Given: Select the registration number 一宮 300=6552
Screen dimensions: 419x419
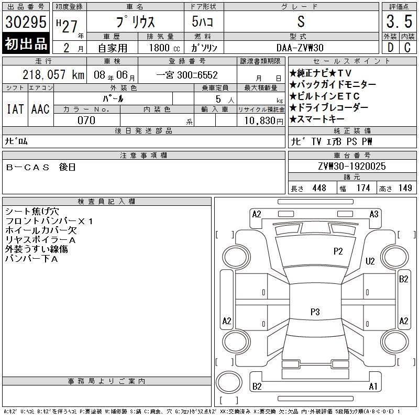Looking at the screenshot, I should coord(186,75).
